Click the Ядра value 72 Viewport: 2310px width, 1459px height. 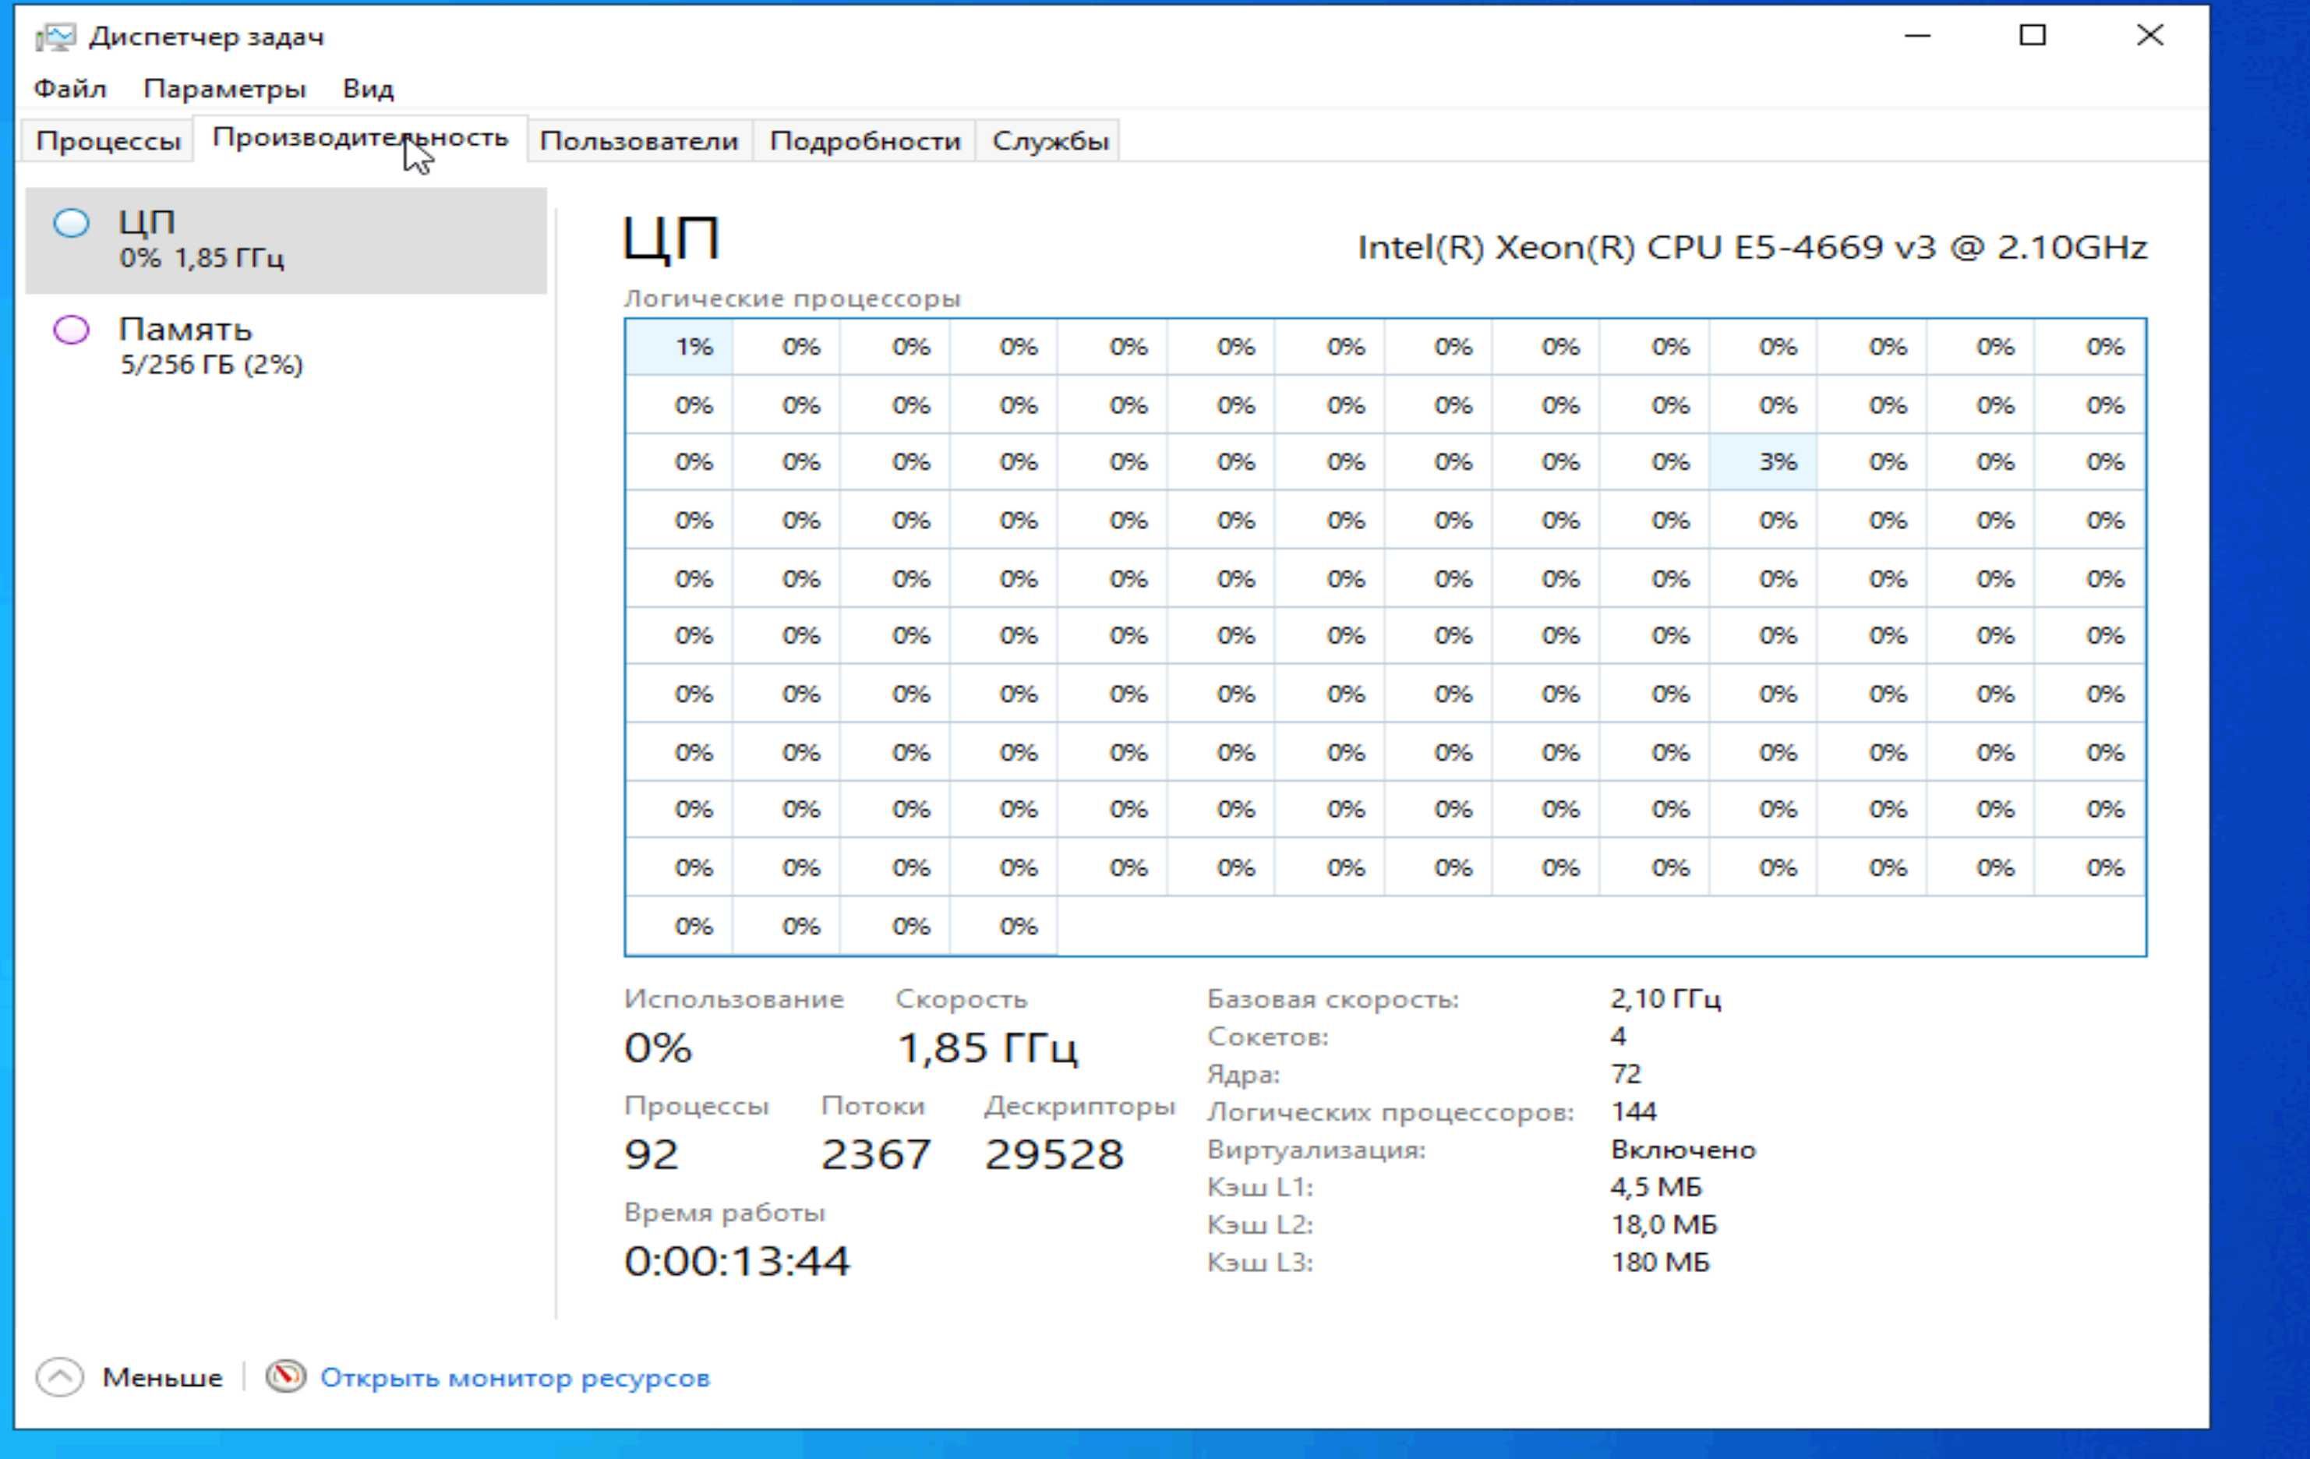[x=1626, y=1073]
